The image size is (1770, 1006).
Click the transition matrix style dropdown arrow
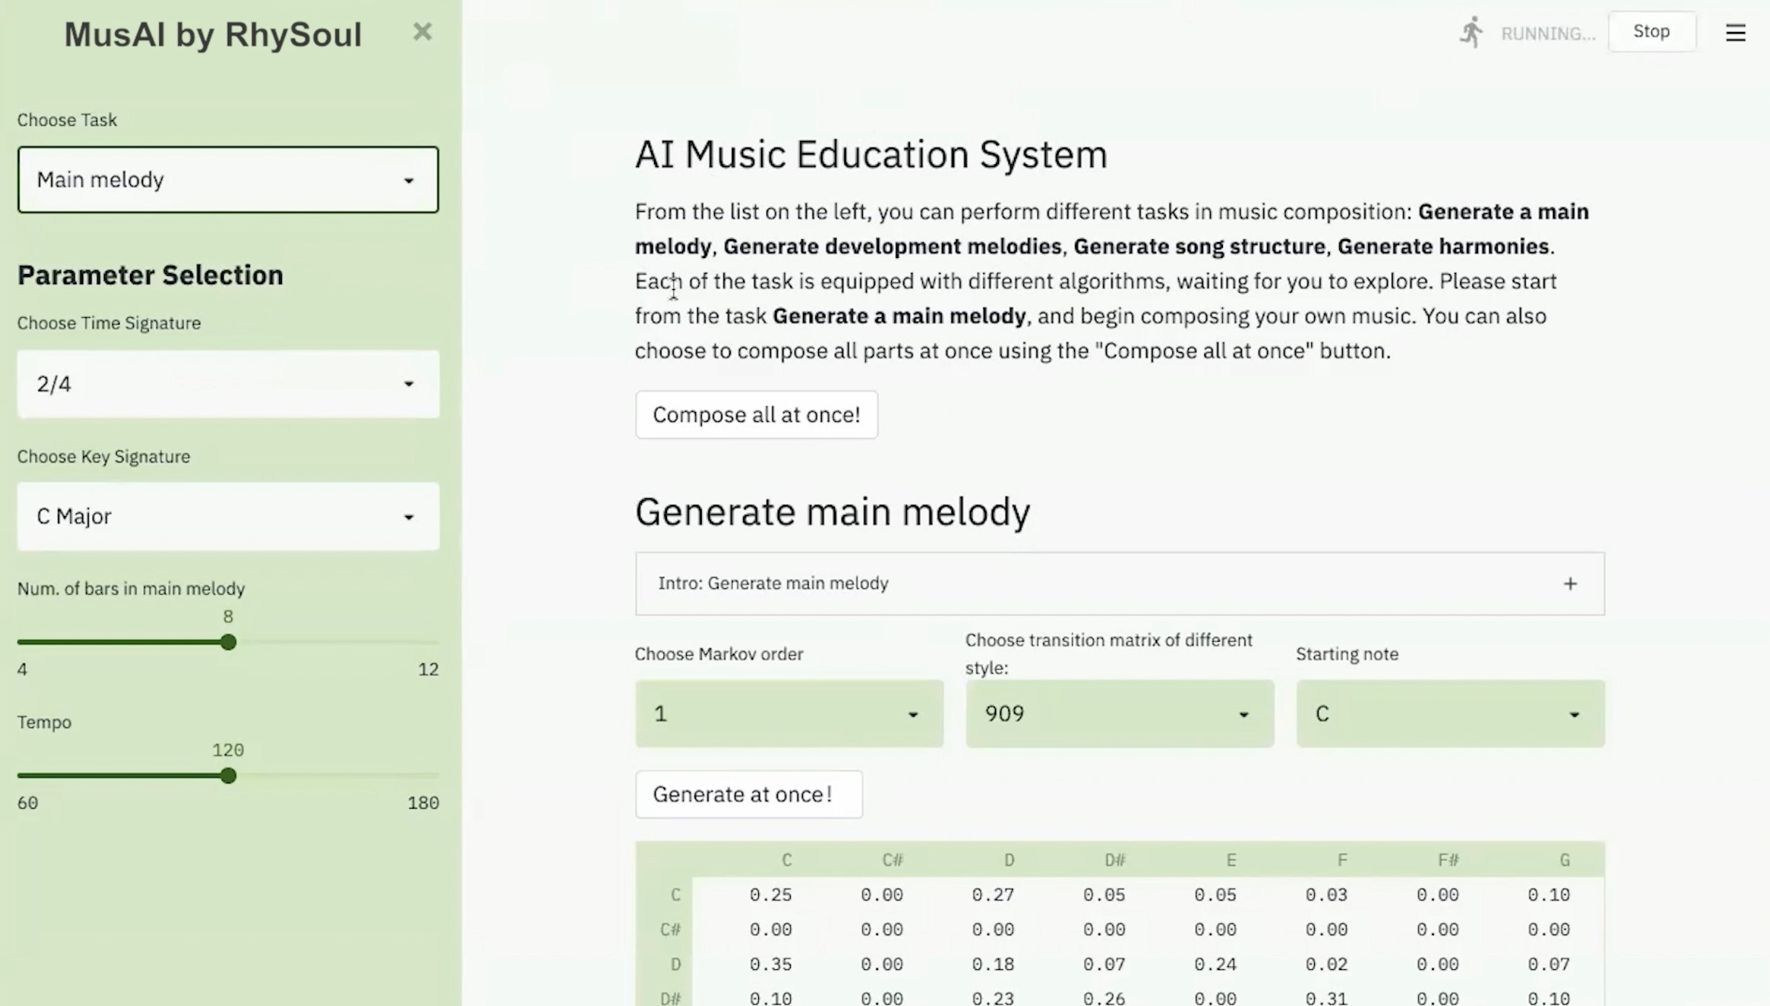tap(1243, 715)
